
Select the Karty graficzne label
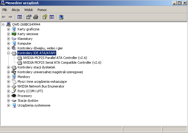pyautogui.click(x=29, y=29)
